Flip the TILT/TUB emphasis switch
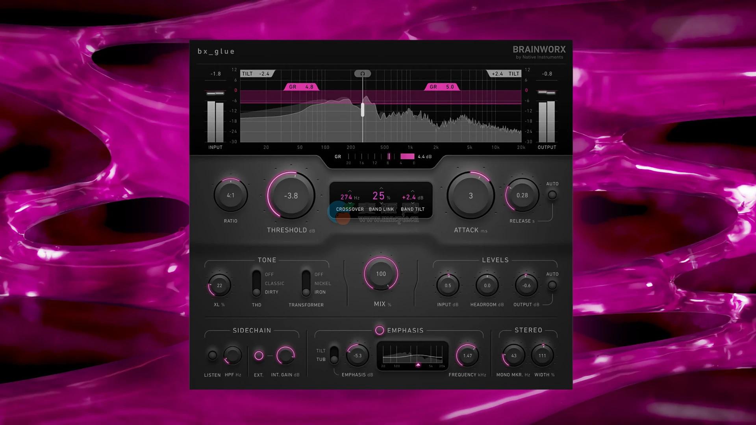Screen dimensions: 756x425 point(334,355)
